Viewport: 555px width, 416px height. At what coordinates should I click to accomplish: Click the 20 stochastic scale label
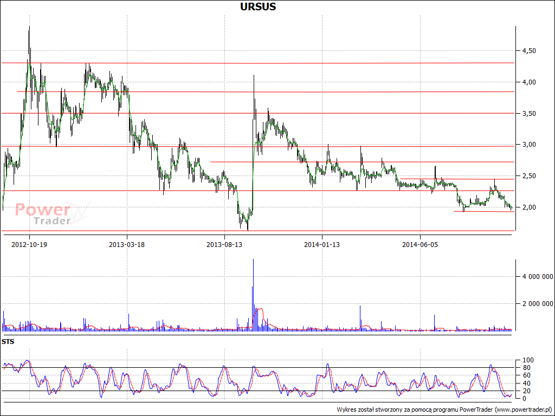pos(526,391)
